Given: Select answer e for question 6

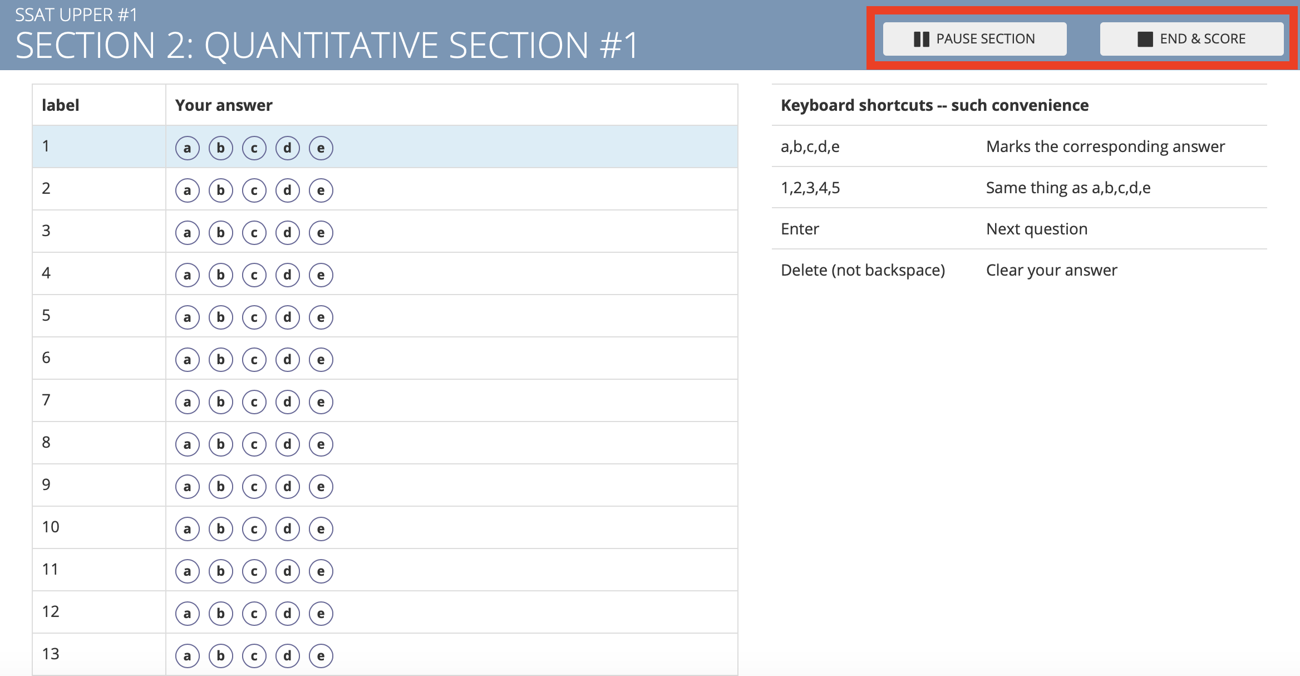Looking at the screenshot, I should (x=321, y=360).
